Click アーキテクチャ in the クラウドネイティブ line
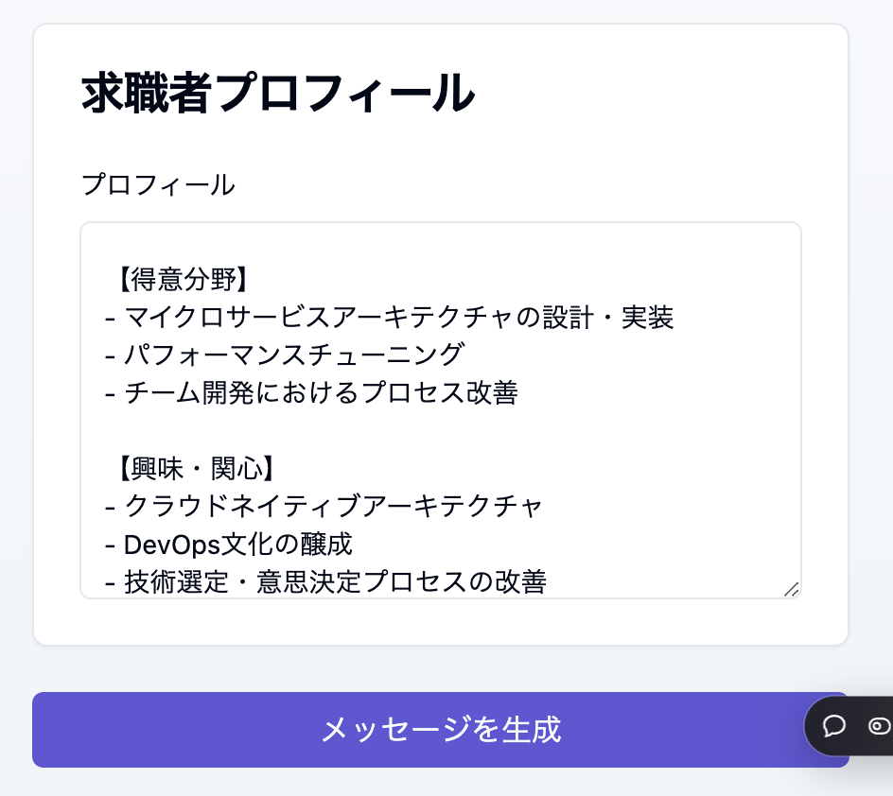 click(x=451, y=507)
